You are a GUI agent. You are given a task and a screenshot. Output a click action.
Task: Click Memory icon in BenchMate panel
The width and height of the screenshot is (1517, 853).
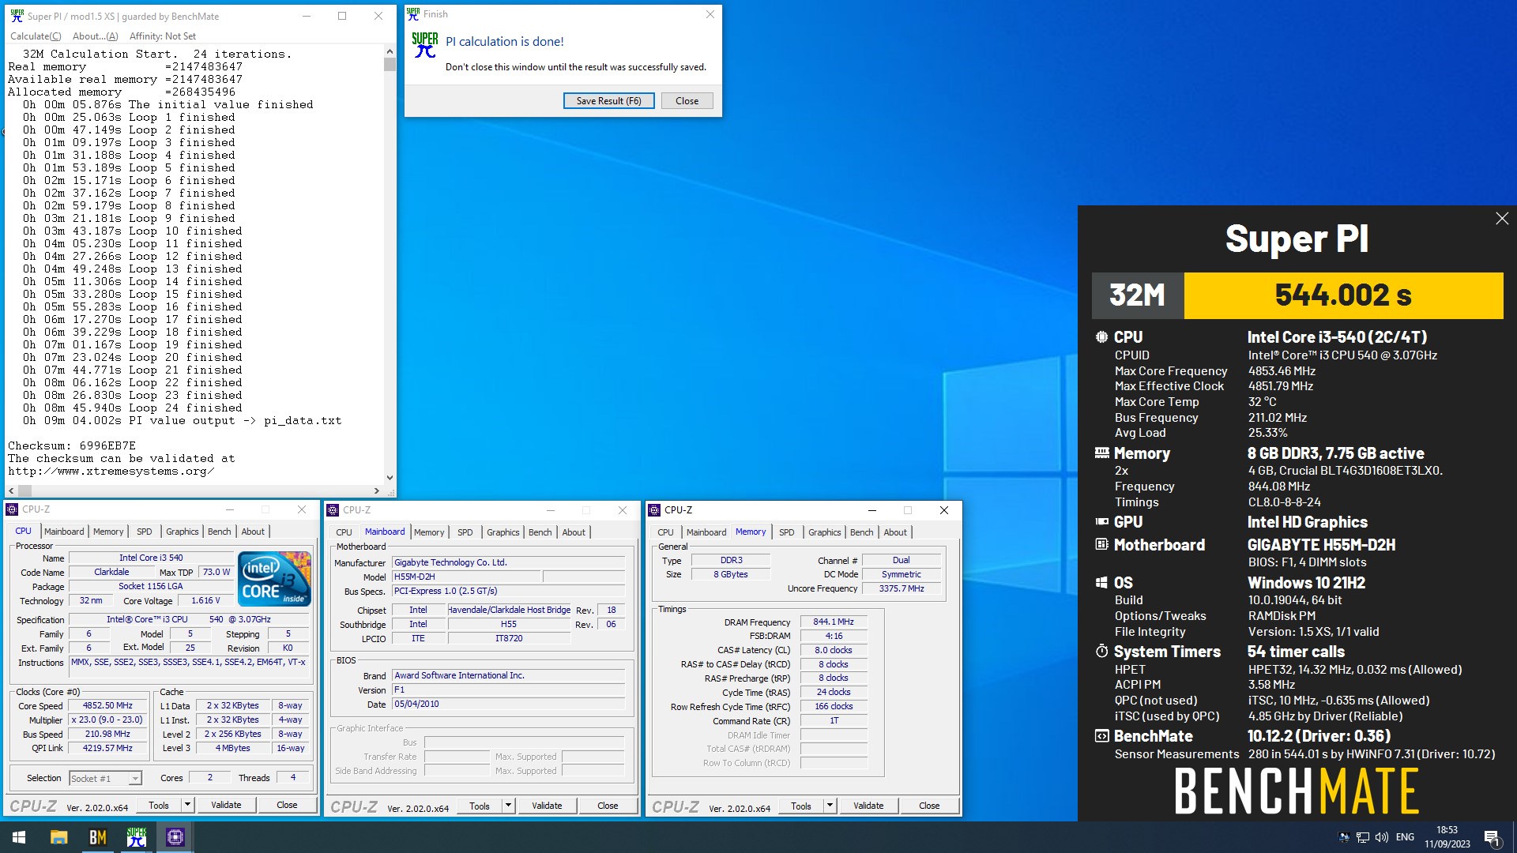1101,453
